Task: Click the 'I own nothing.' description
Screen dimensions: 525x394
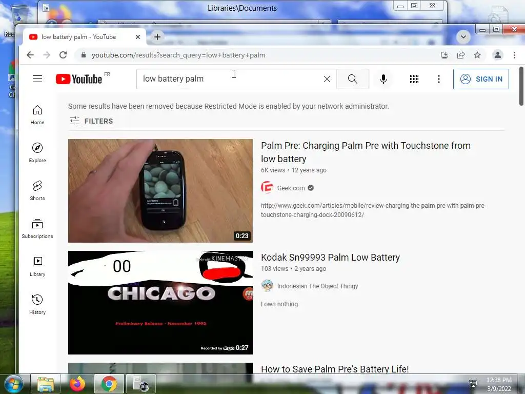Action: tap(280, 304)
